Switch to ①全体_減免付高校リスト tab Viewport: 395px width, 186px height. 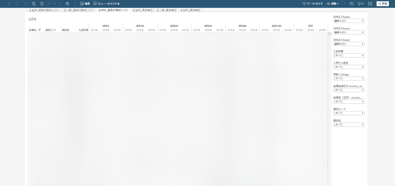point(44,10)
